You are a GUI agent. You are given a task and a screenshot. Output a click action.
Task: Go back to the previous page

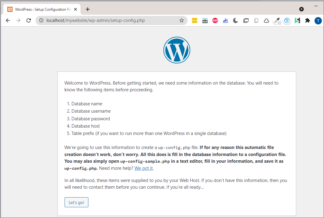8,20
